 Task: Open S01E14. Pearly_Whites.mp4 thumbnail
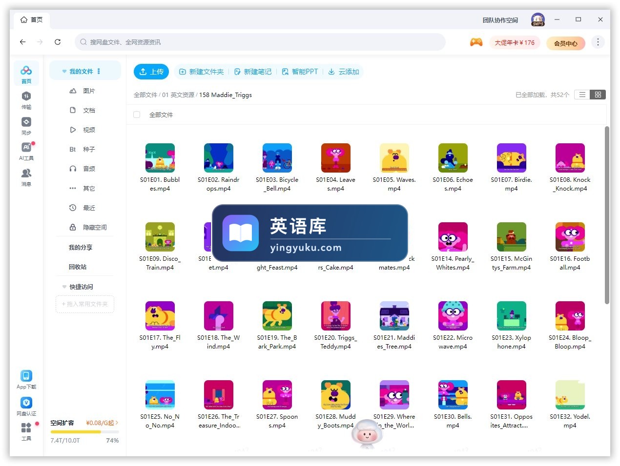tap(453, 237)
